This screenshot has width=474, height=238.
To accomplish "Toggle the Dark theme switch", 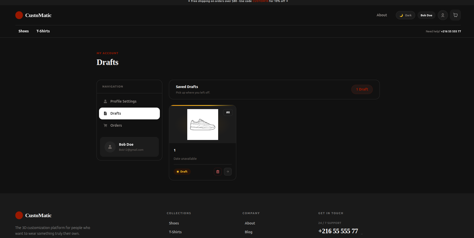I will pos(405,15).
